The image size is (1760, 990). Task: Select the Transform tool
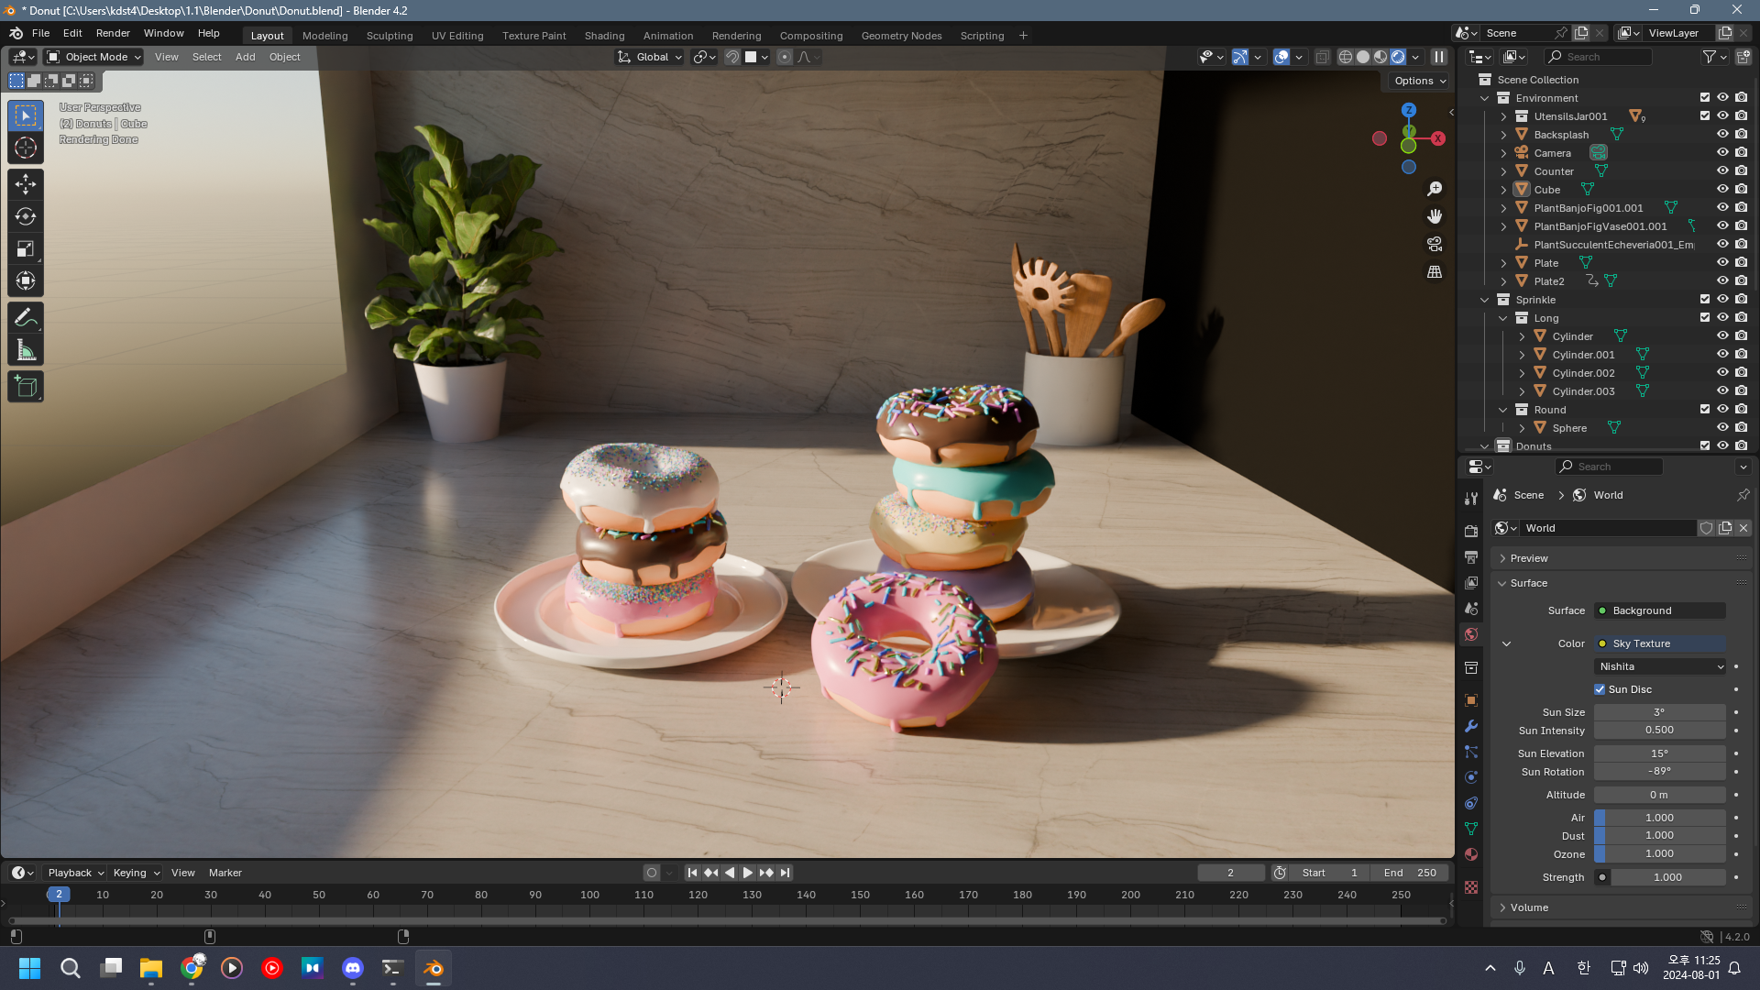pos(26,280)
